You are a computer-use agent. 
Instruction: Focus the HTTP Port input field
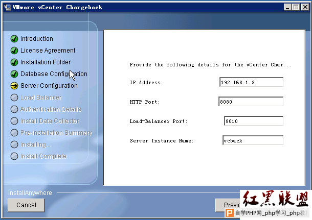click(x=251, y=102)
